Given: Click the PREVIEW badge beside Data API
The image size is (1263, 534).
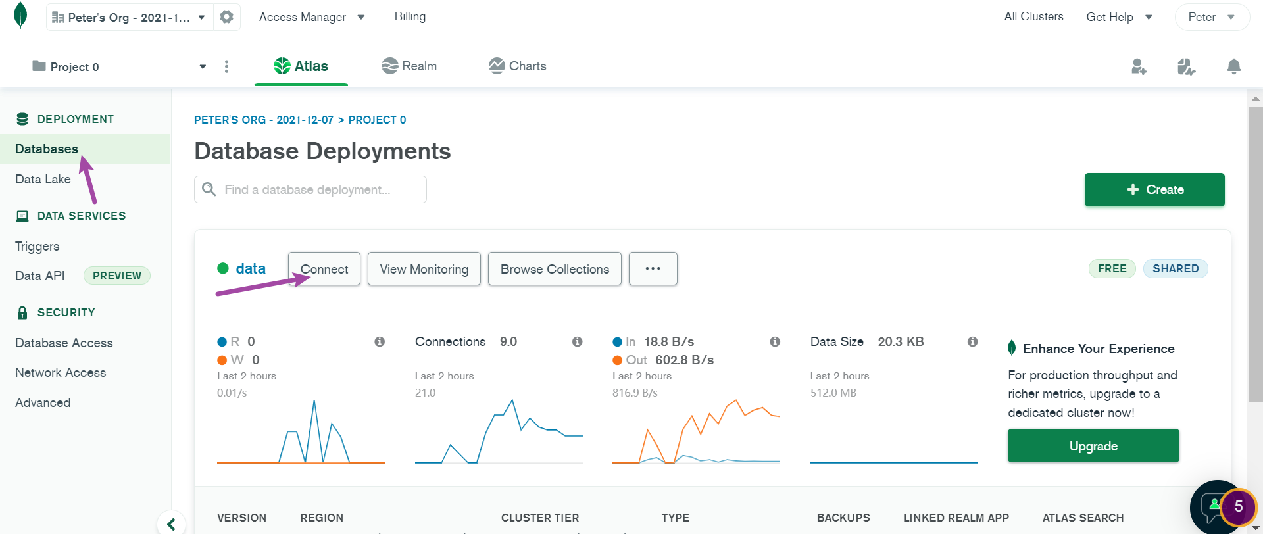Looking at the screenshot, I should pyautogui.click(x=117, y=276).
